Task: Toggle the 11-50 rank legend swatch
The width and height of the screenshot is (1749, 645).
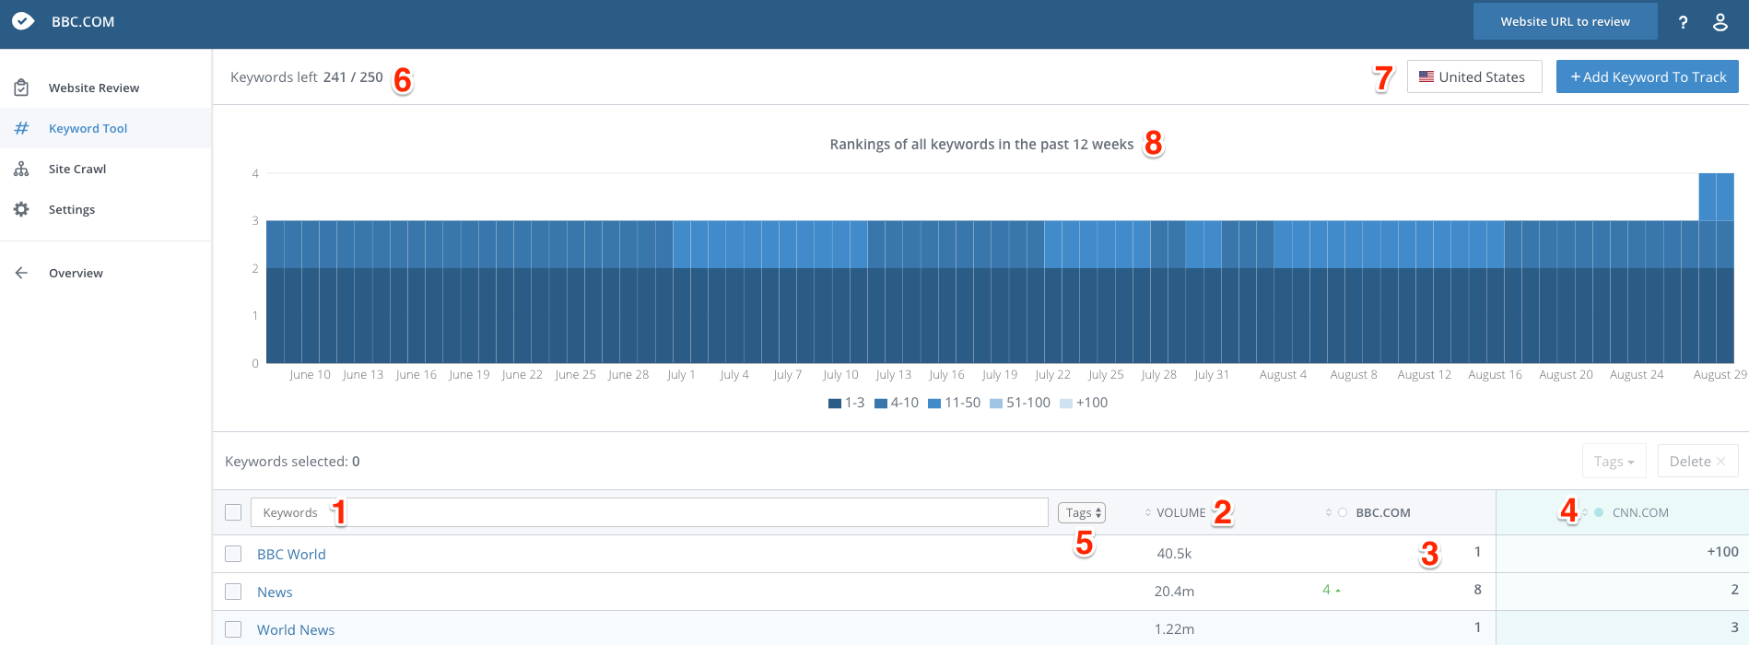Action: tap(934, 404)
